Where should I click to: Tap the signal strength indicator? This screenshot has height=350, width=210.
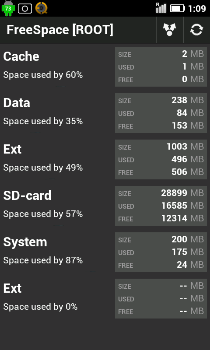tap(161, 8)
